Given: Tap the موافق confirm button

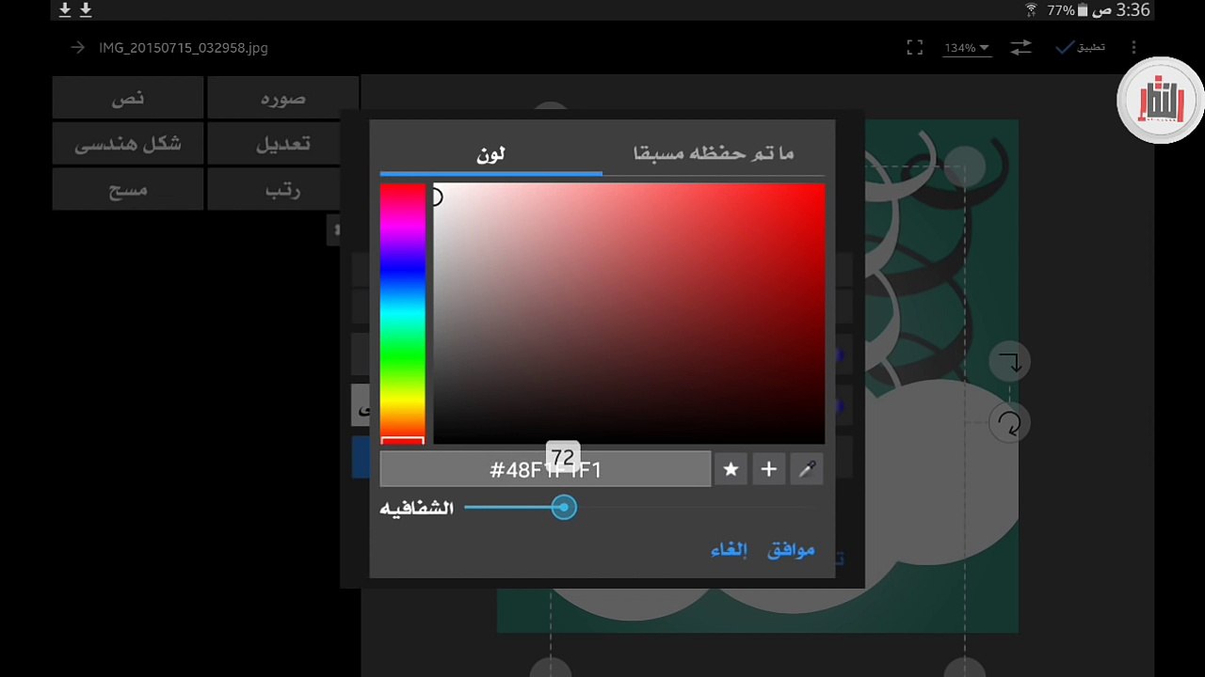Looking at the screenshot, I should (x=791, y=550).
